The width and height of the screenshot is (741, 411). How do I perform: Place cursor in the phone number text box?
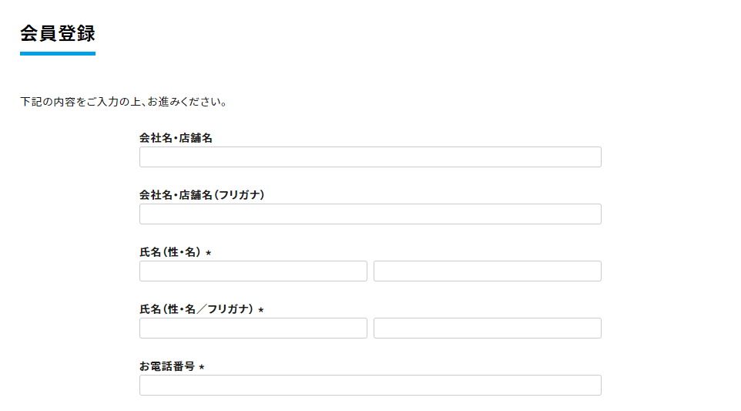click(x=370, y=386)
